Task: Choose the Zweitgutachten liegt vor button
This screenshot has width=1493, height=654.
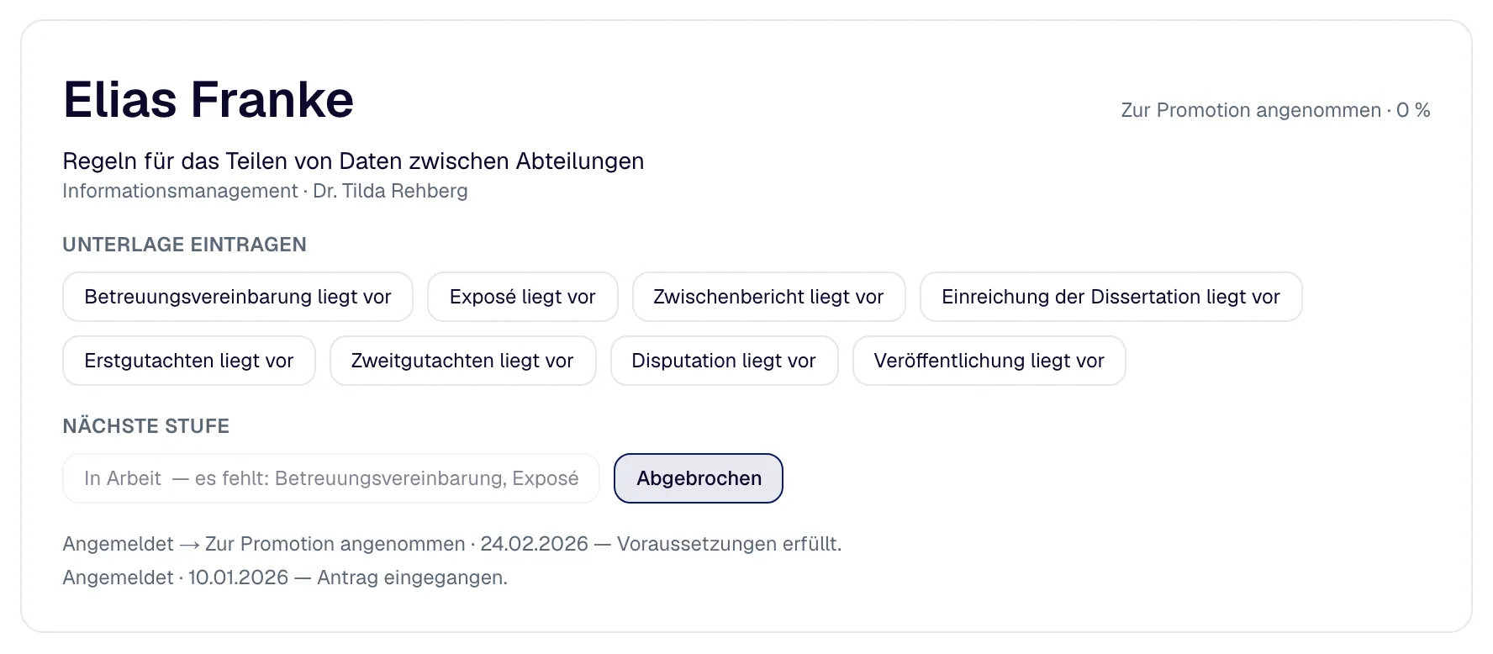Action: (462, 361)
